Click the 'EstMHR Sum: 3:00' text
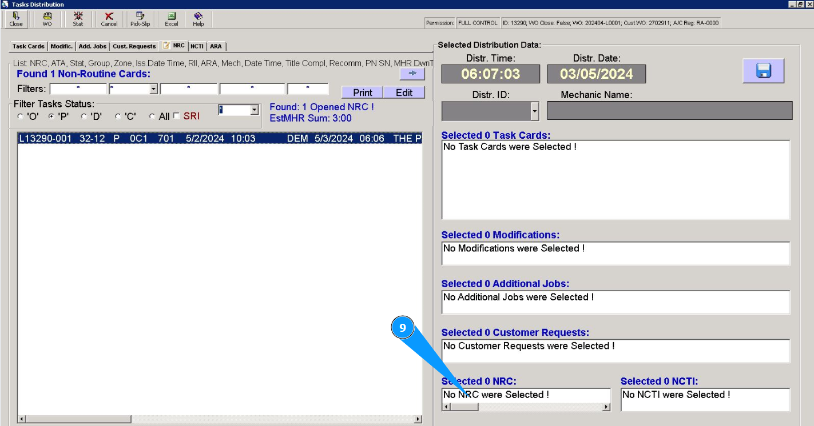This screenshot has height=426, width=814. [311, 118]
